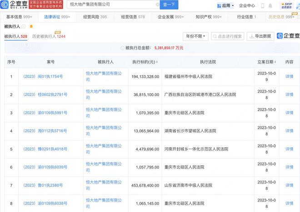Focus 点击进行搜索 filter field
300x212 pixels.
tap(227, 36)
